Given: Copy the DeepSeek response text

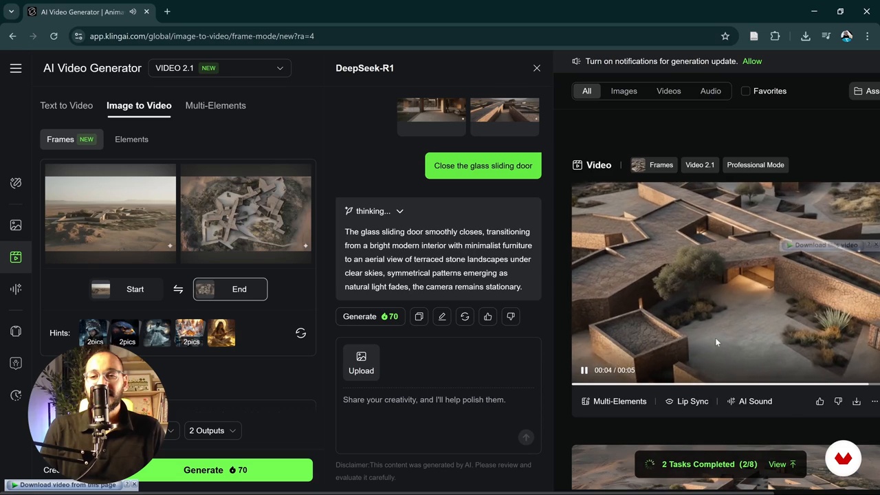Looking at the screenshot, I should coord(419,316).
